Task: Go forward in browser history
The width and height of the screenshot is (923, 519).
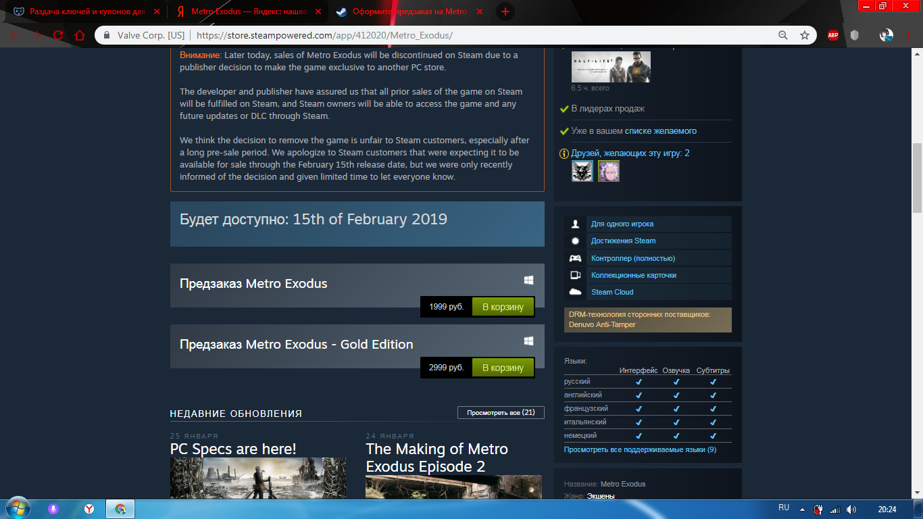Action: 36,35
